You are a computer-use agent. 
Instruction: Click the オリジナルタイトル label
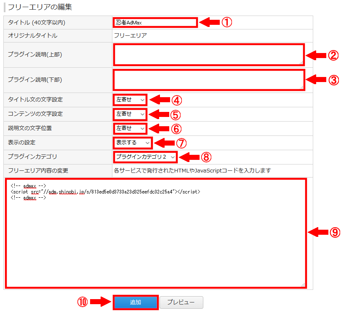[x=32, y=36]
